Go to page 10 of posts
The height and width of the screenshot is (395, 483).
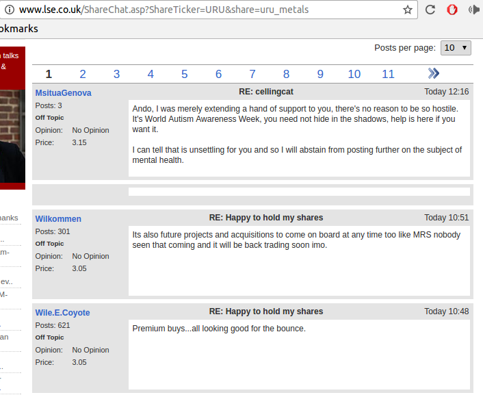(x=354, y=74)
